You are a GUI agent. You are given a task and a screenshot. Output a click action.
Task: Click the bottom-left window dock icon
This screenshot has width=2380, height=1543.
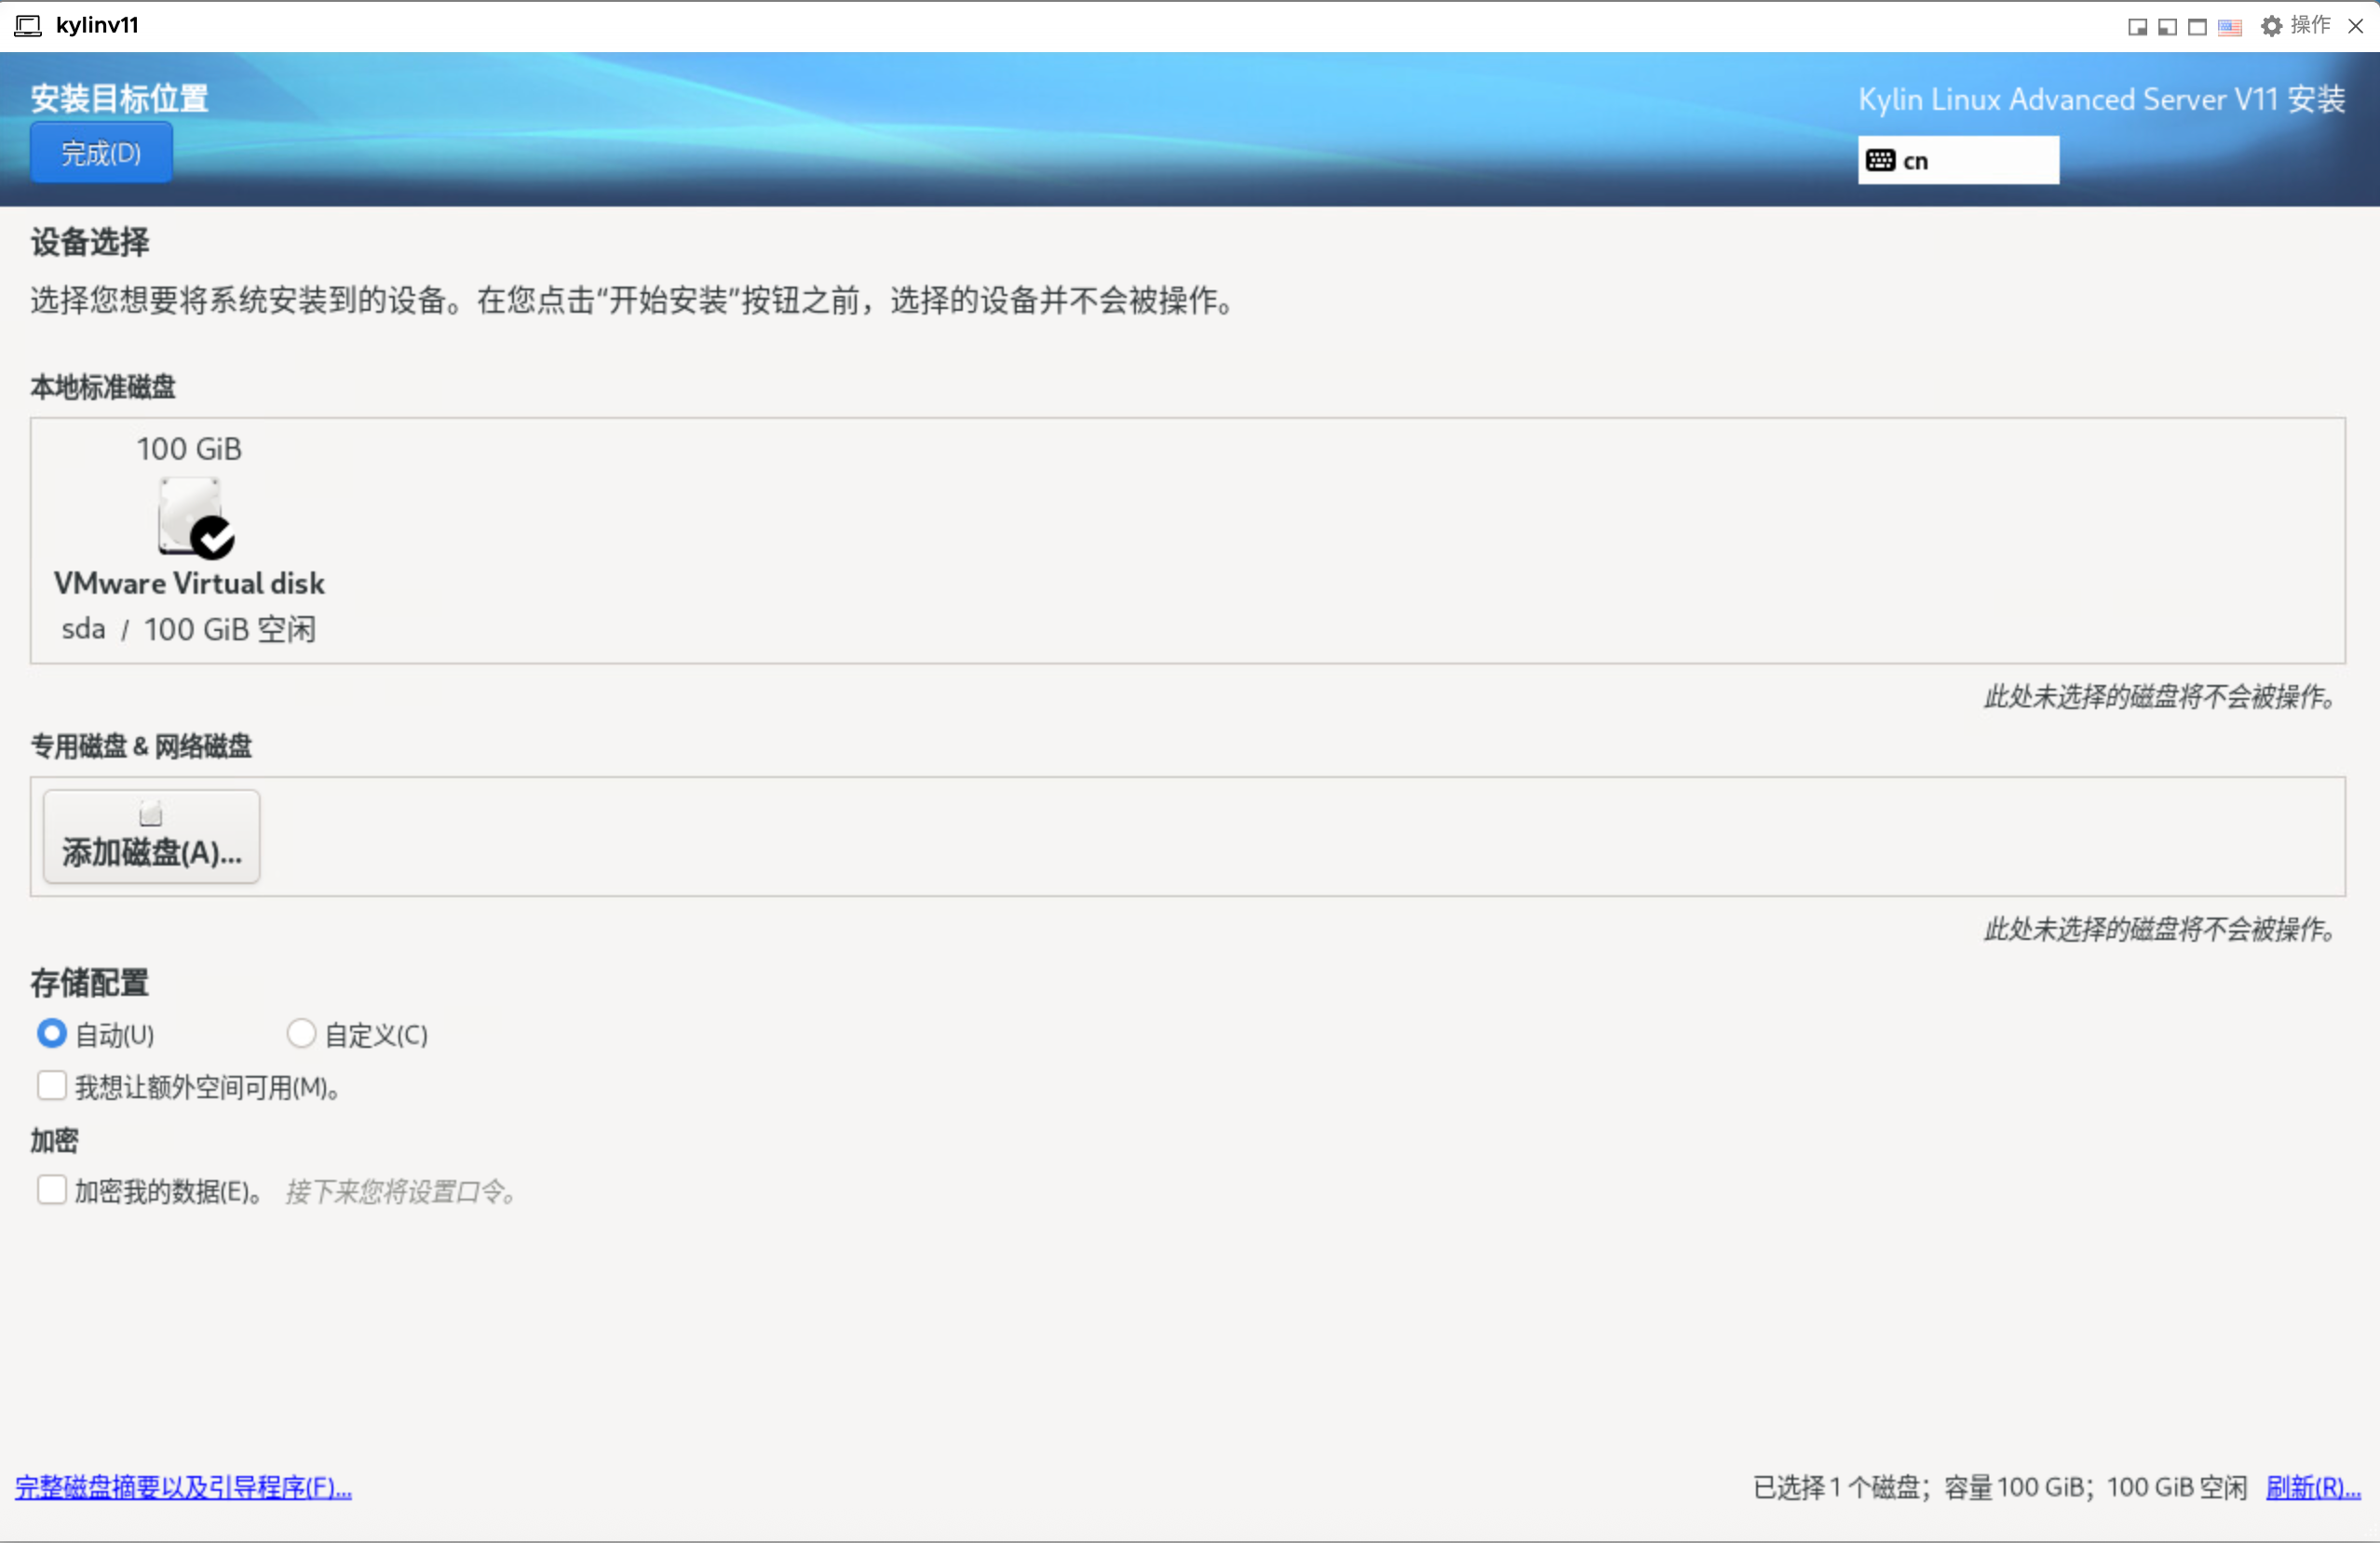point(2167,27)
